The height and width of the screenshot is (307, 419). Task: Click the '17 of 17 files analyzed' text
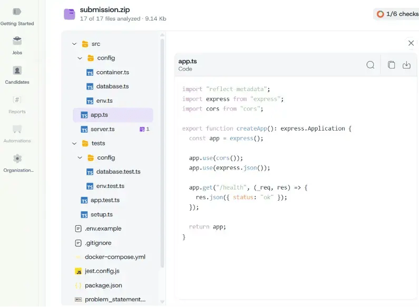[x=110, y=18]
